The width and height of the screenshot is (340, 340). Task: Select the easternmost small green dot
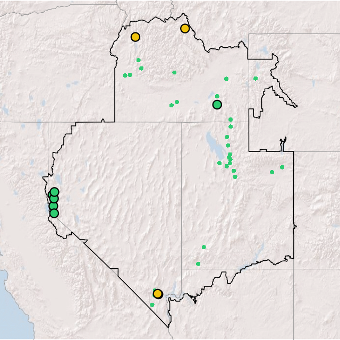[x=282, y=167]
